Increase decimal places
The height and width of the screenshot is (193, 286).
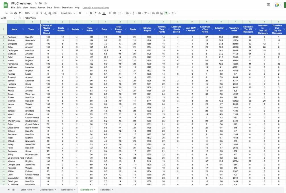(x=50, y=13)
